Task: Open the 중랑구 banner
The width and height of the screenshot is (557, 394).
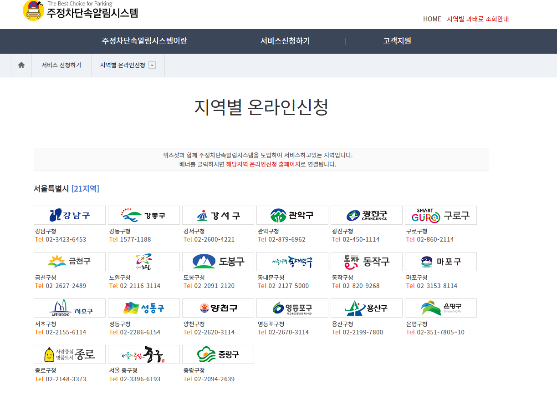Action: 218,354
